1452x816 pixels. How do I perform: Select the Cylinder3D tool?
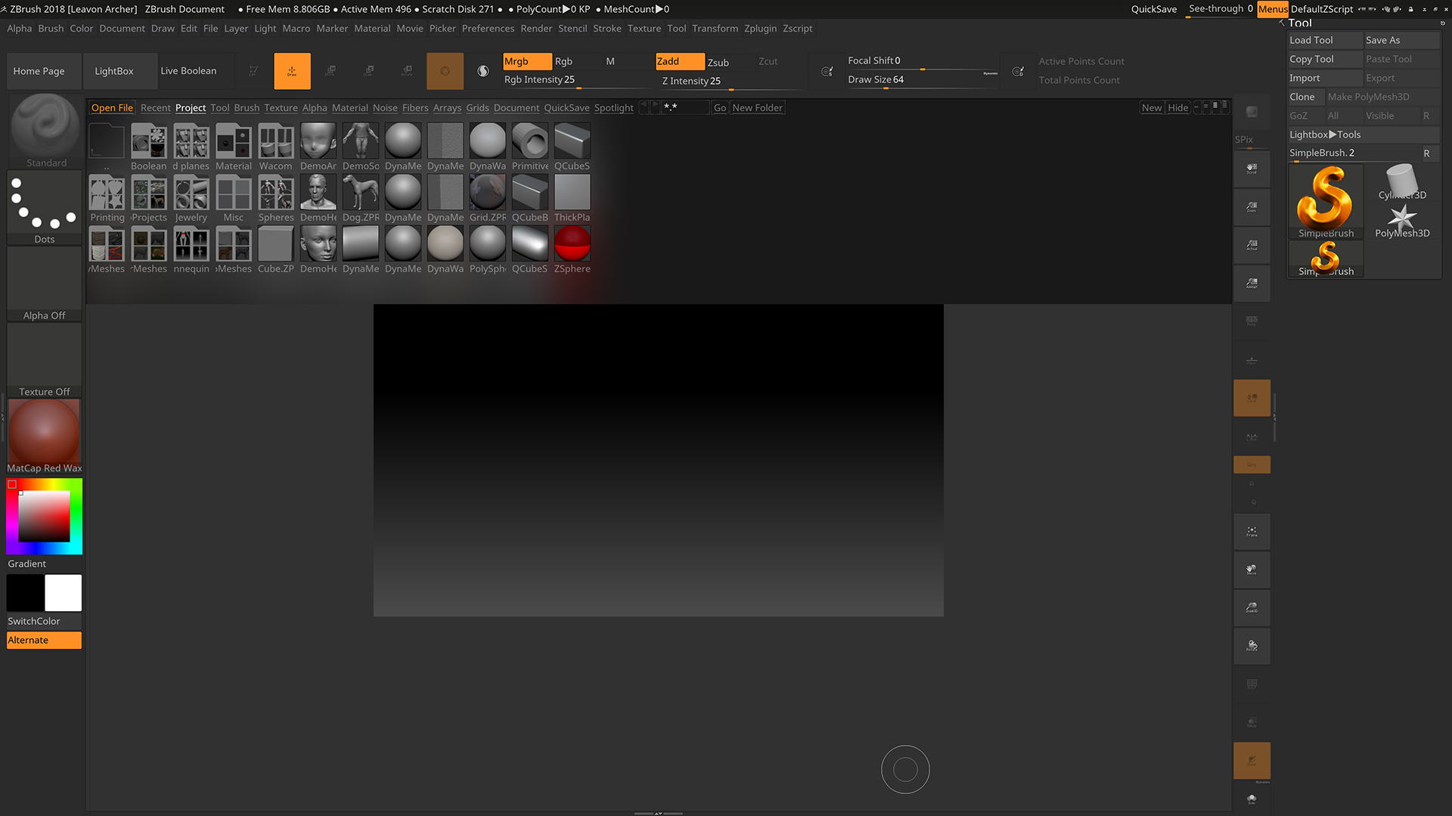click(x=1402, y=183)
